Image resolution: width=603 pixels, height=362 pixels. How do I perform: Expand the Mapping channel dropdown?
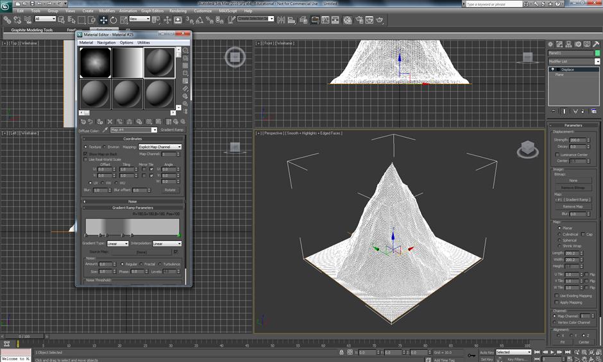coord(160,147)
